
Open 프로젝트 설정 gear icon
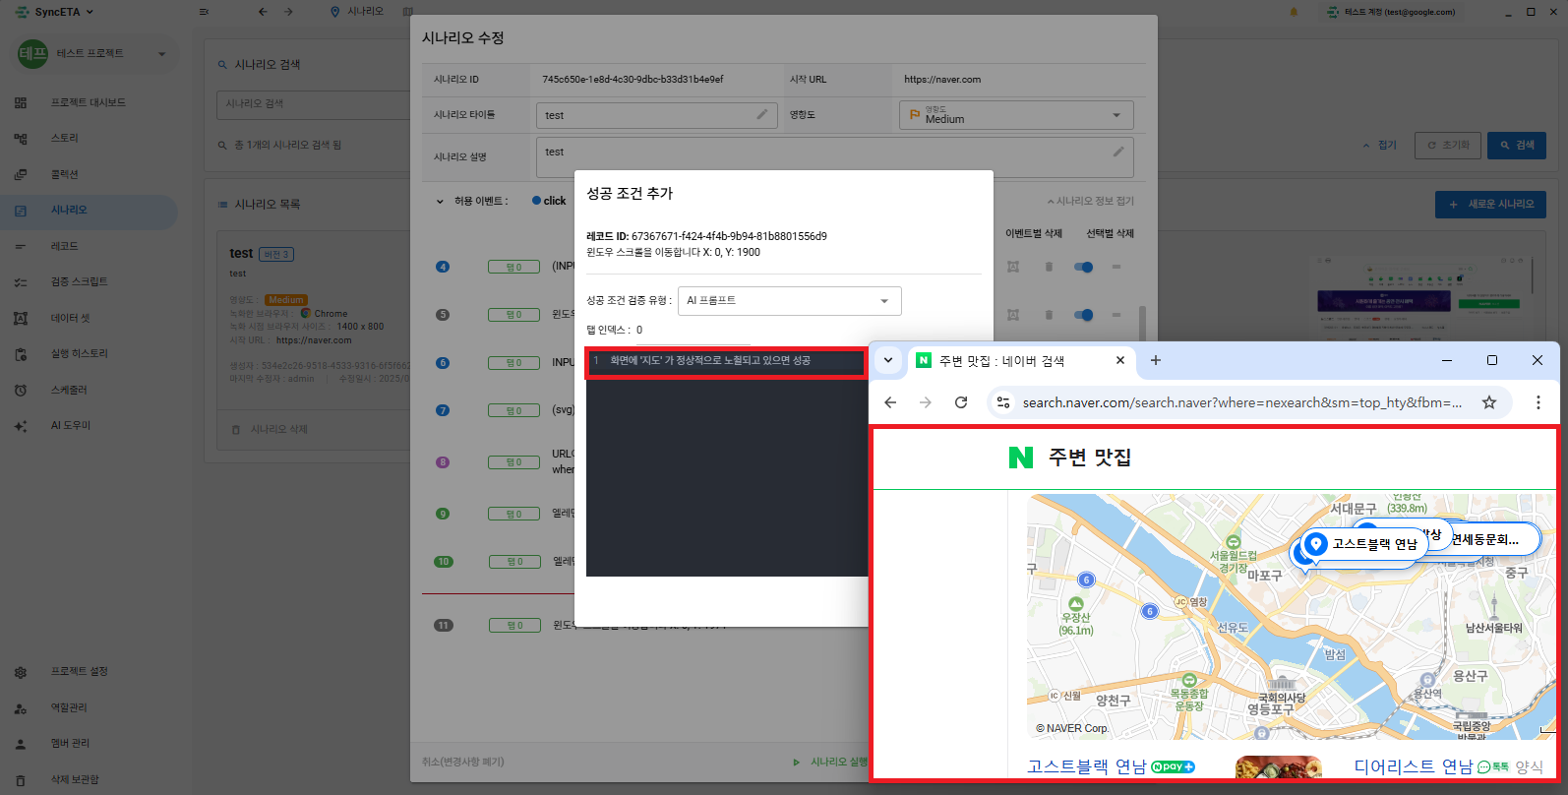[21, 672]
